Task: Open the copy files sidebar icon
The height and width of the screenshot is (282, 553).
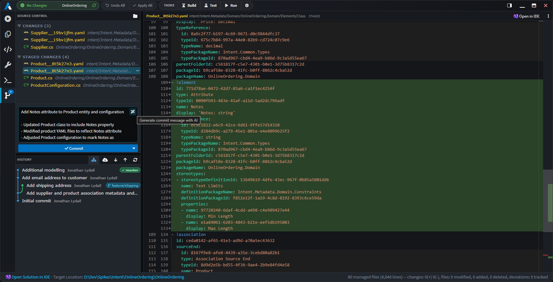Action: click(x=8, y=34)
